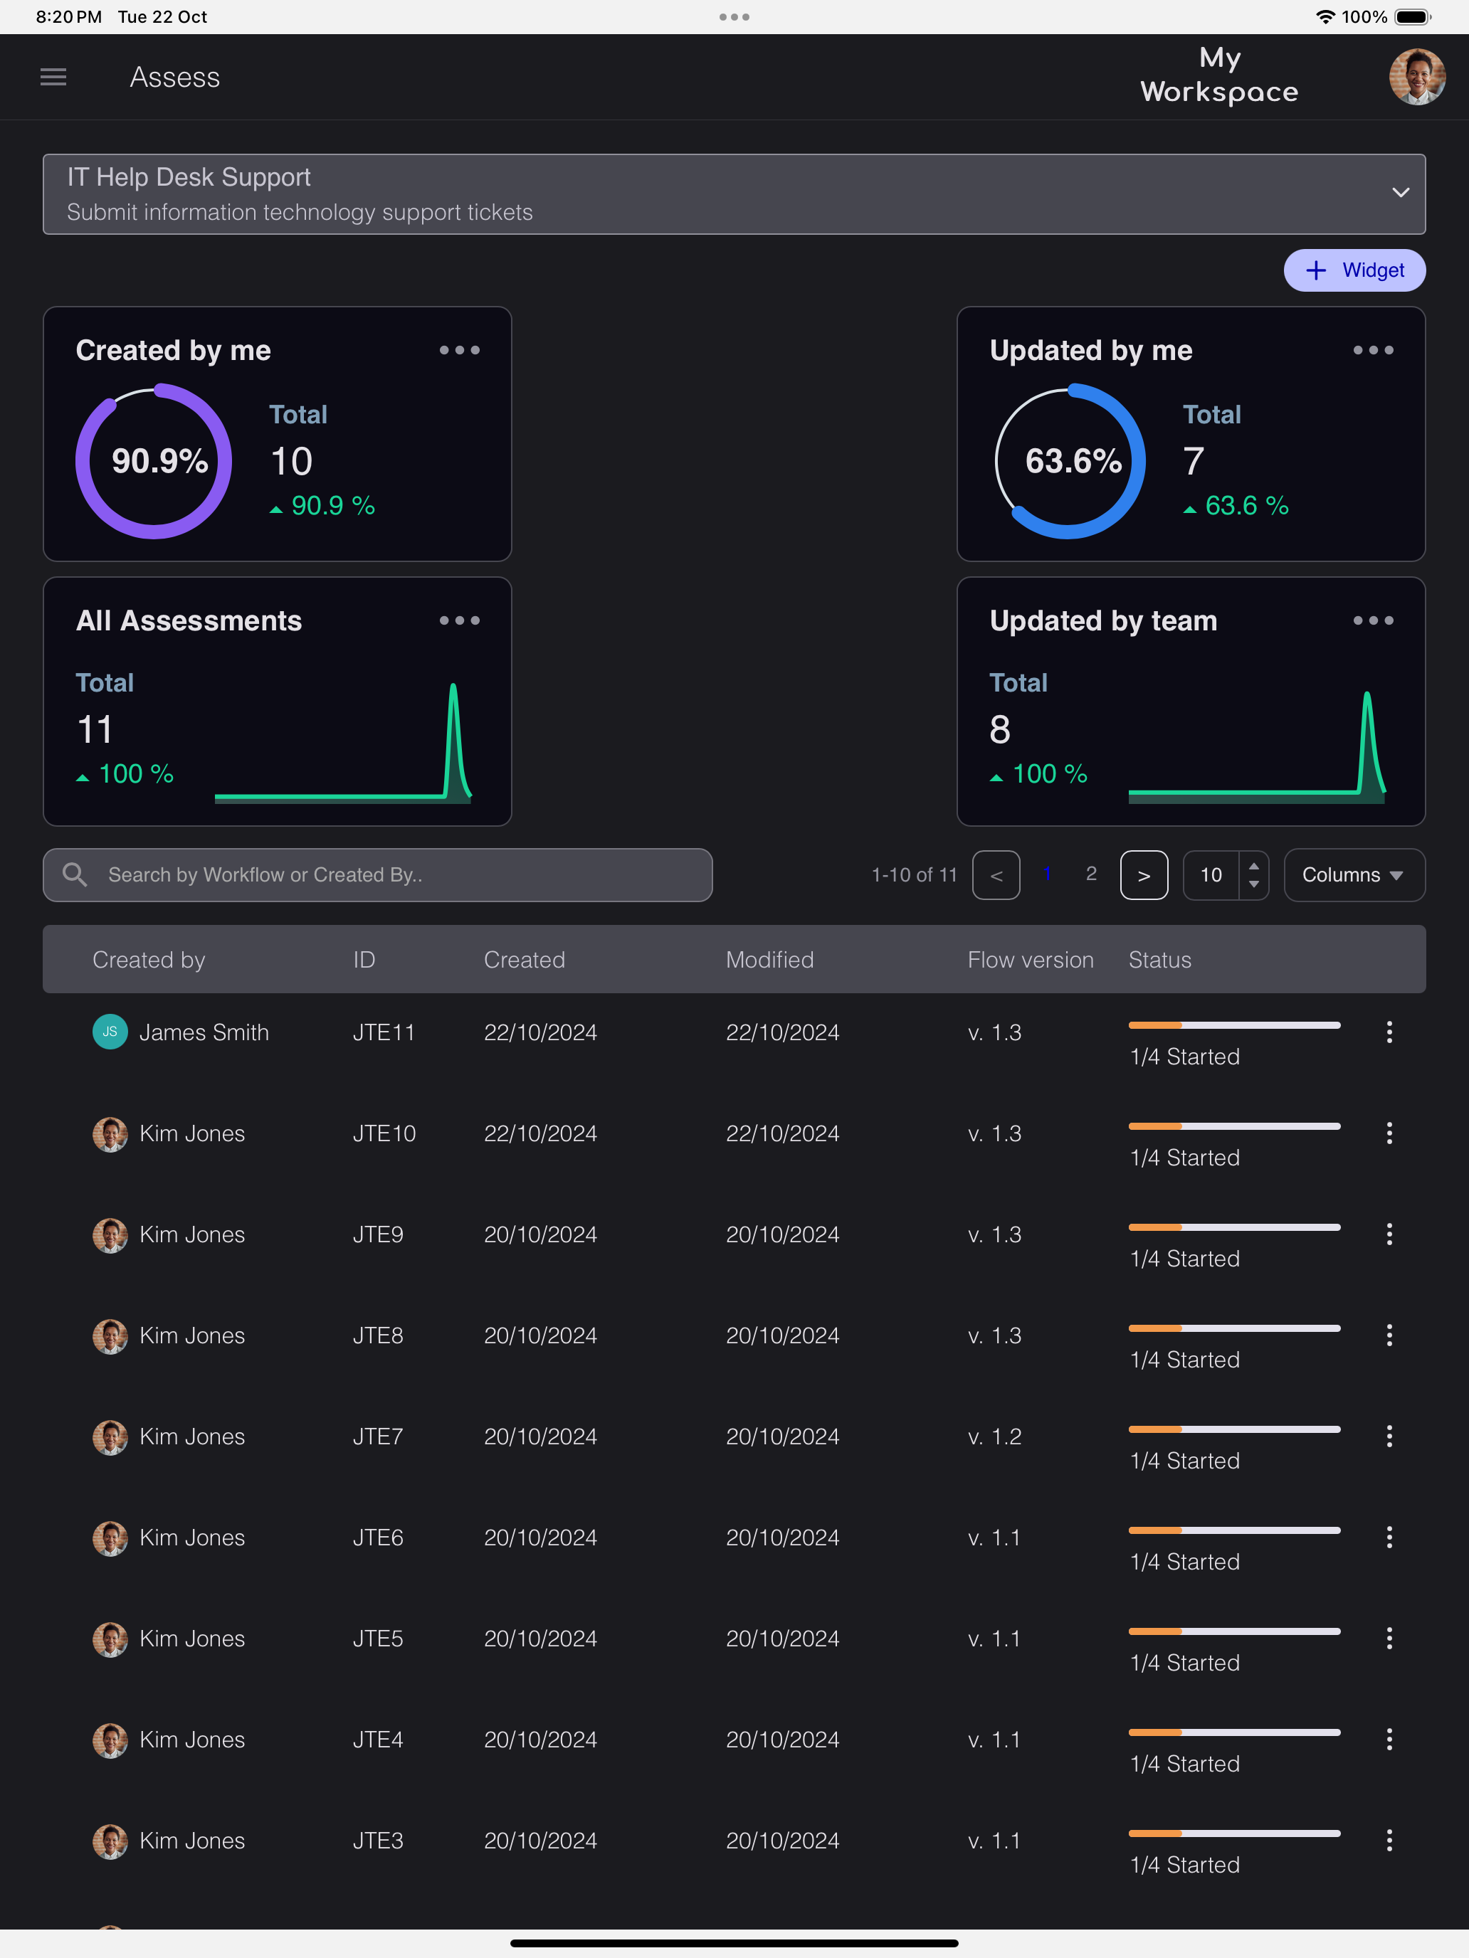This screenshot has width=1469, height=1958.
Task: Open Updated by team widget menu
Action: tap(1372, 620)
